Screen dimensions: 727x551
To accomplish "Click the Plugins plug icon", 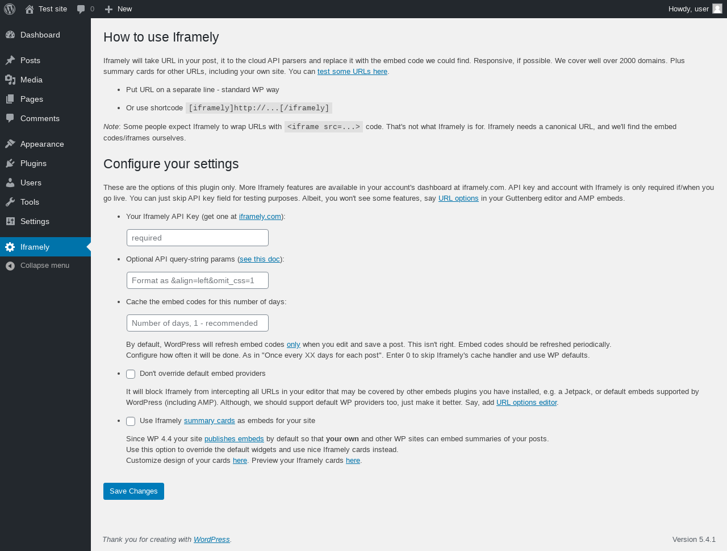I will (10, 163).
